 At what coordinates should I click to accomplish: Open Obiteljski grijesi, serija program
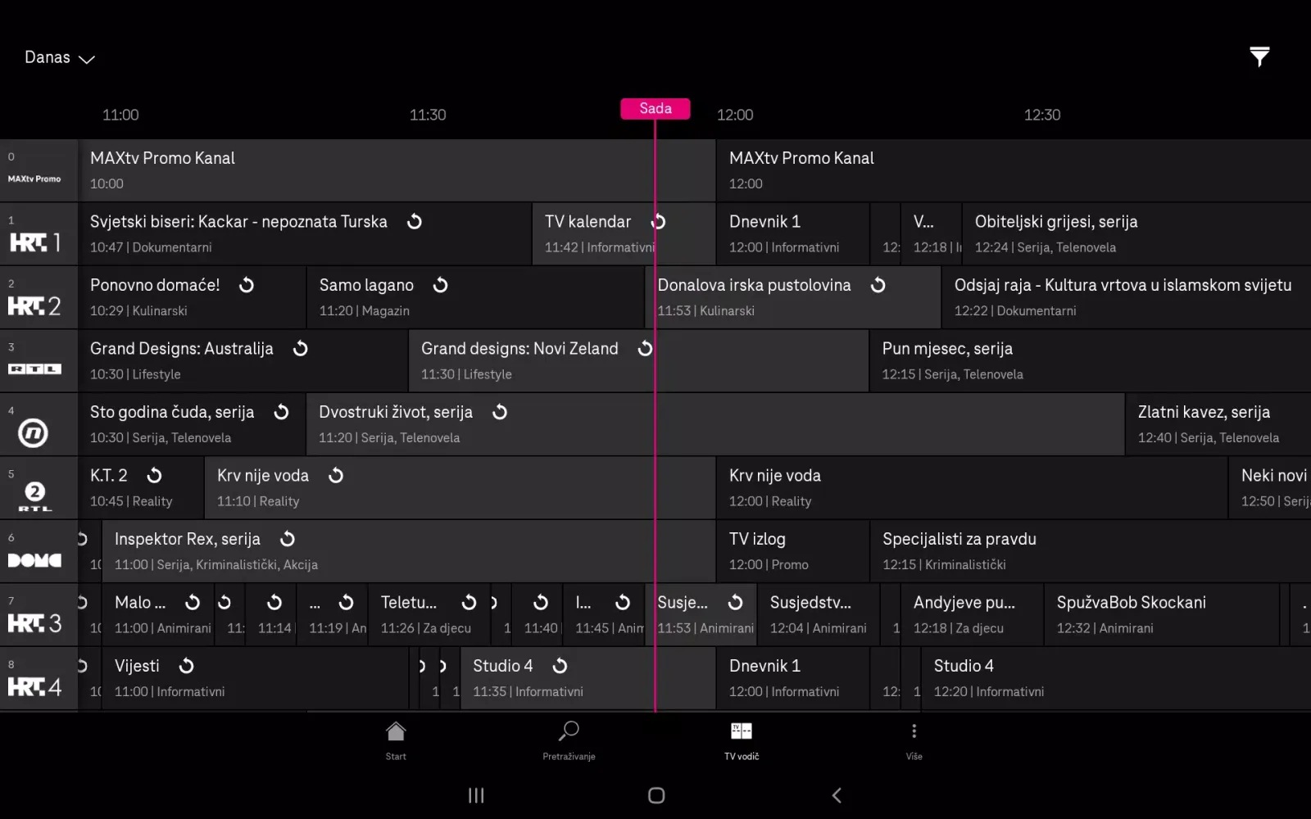click(1136, 234)
